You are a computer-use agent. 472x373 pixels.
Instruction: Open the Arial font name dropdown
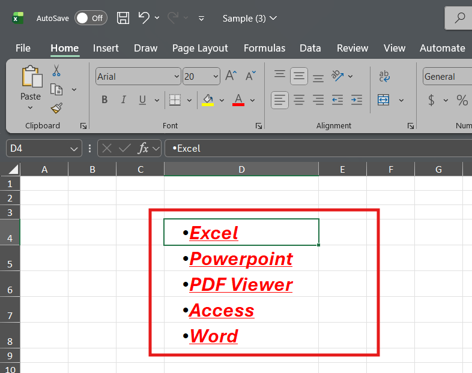click(x=177, y=77)
